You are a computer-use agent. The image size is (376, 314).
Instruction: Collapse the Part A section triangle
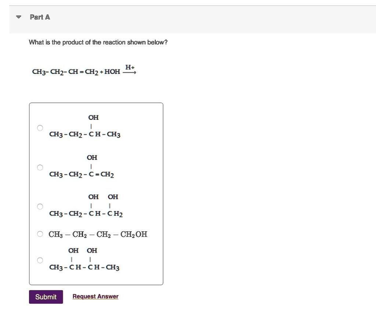18,17
